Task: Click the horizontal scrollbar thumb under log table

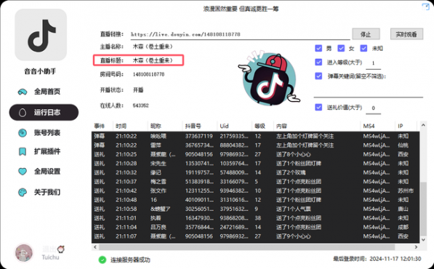Action: pyautogui.click(x=246, y=247)
